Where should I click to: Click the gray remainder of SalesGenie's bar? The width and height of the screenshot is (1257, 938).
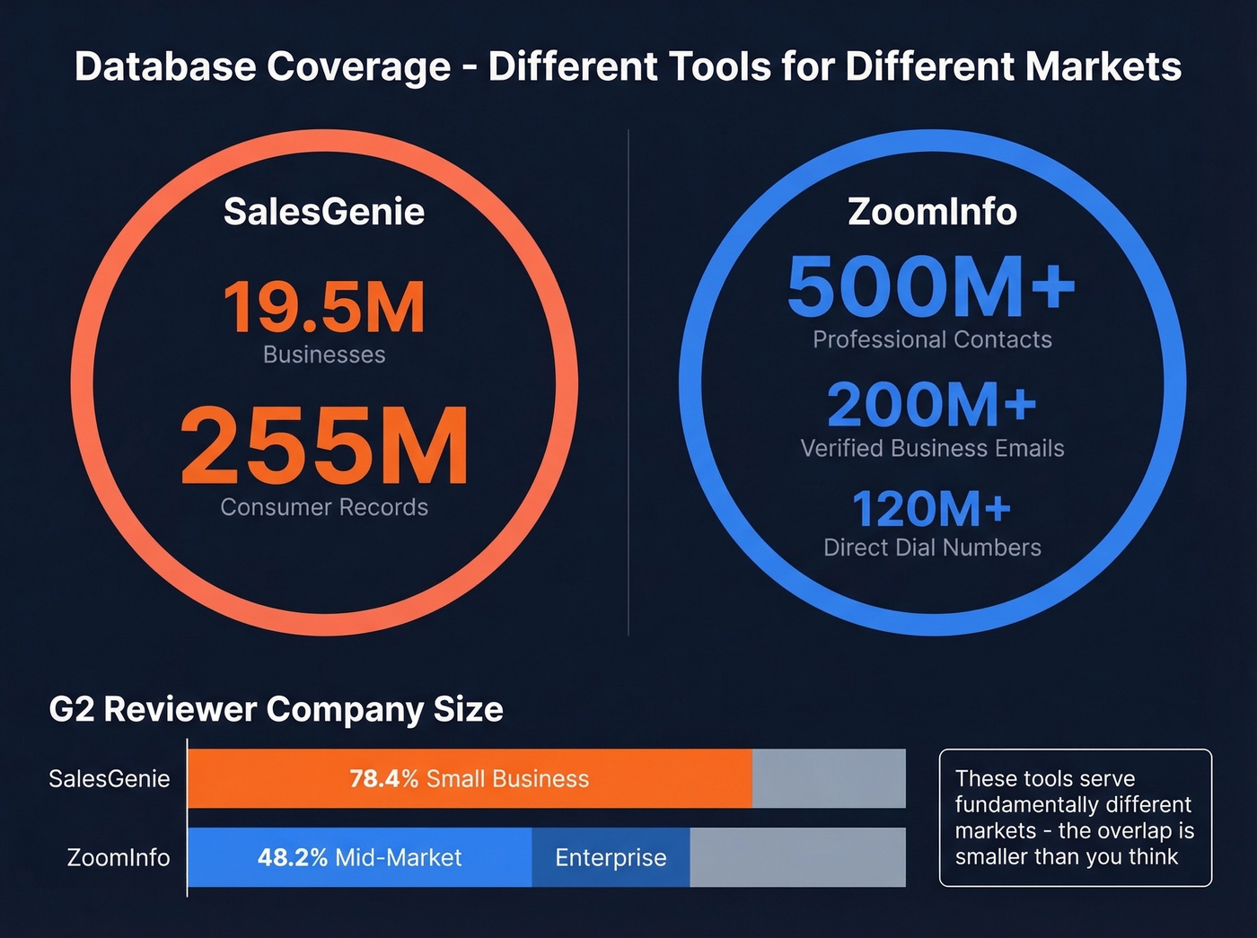point(828,779)
